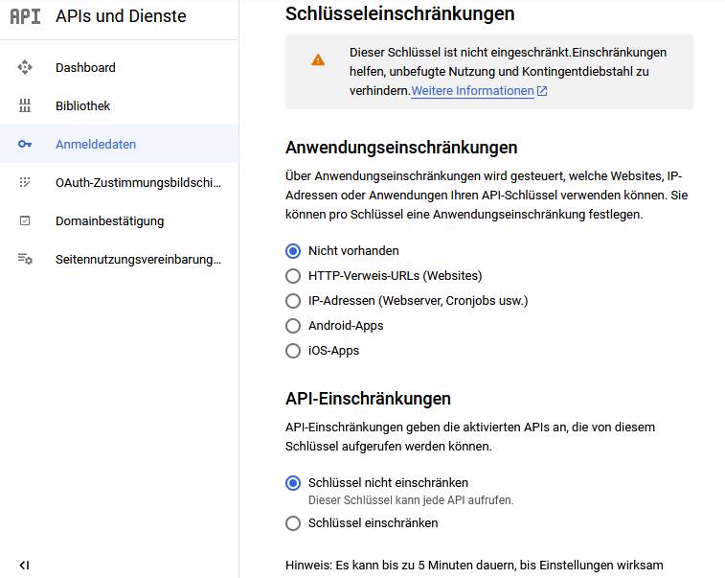725x578 pixels.
Task: Open OAuth-Zustimmungsbildschirm menu entry
Action: pyautogui.click(x=120, y=182)
